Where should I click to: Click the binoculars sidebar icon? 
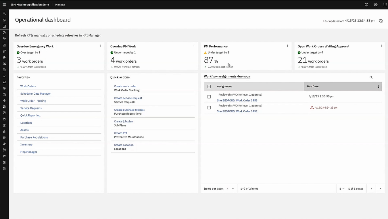click(4, 150)
